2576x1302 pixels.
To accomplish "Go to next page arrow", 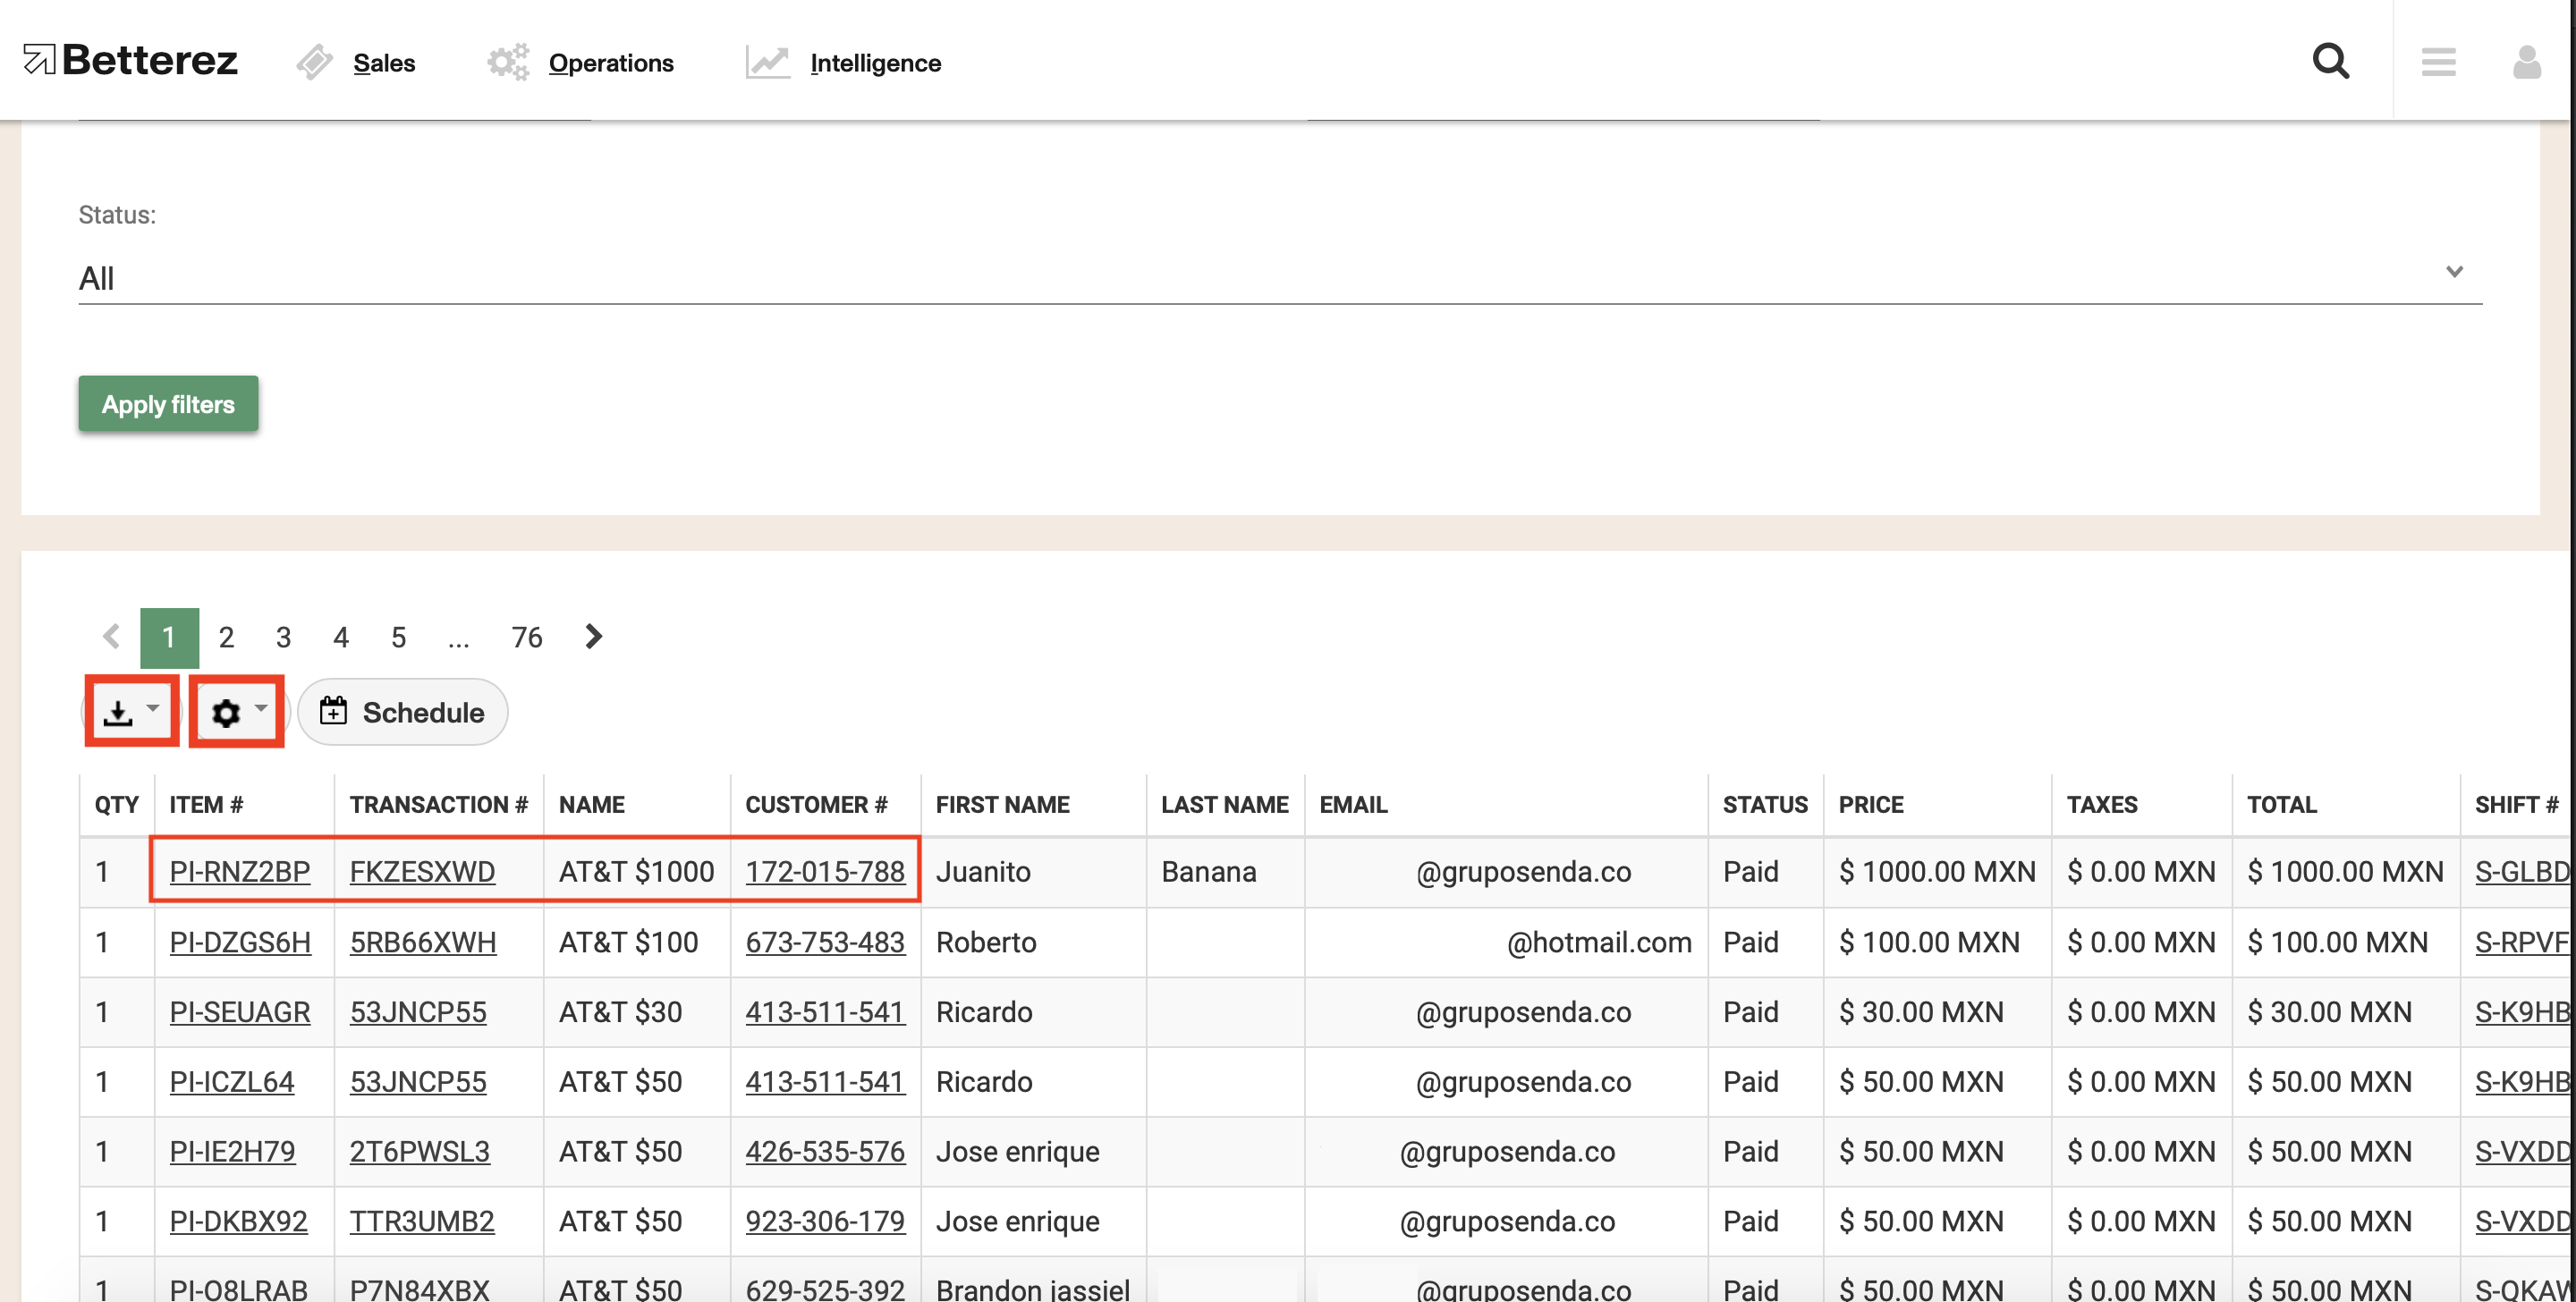I will click(x=593, y=637).
